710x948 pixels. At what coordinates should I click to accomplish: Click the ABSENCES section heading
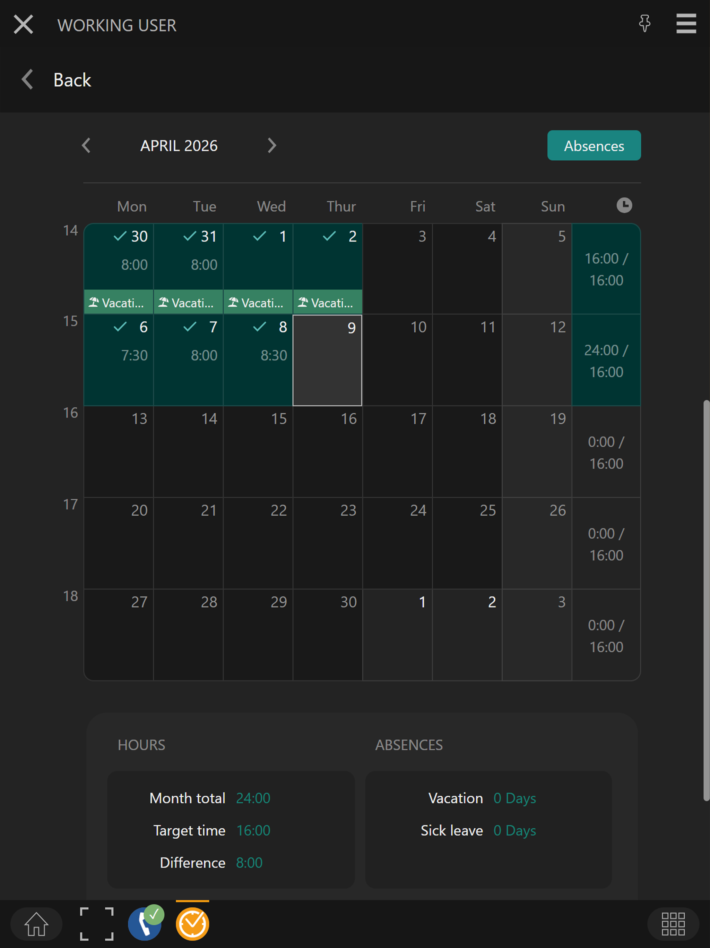[409, 745]
